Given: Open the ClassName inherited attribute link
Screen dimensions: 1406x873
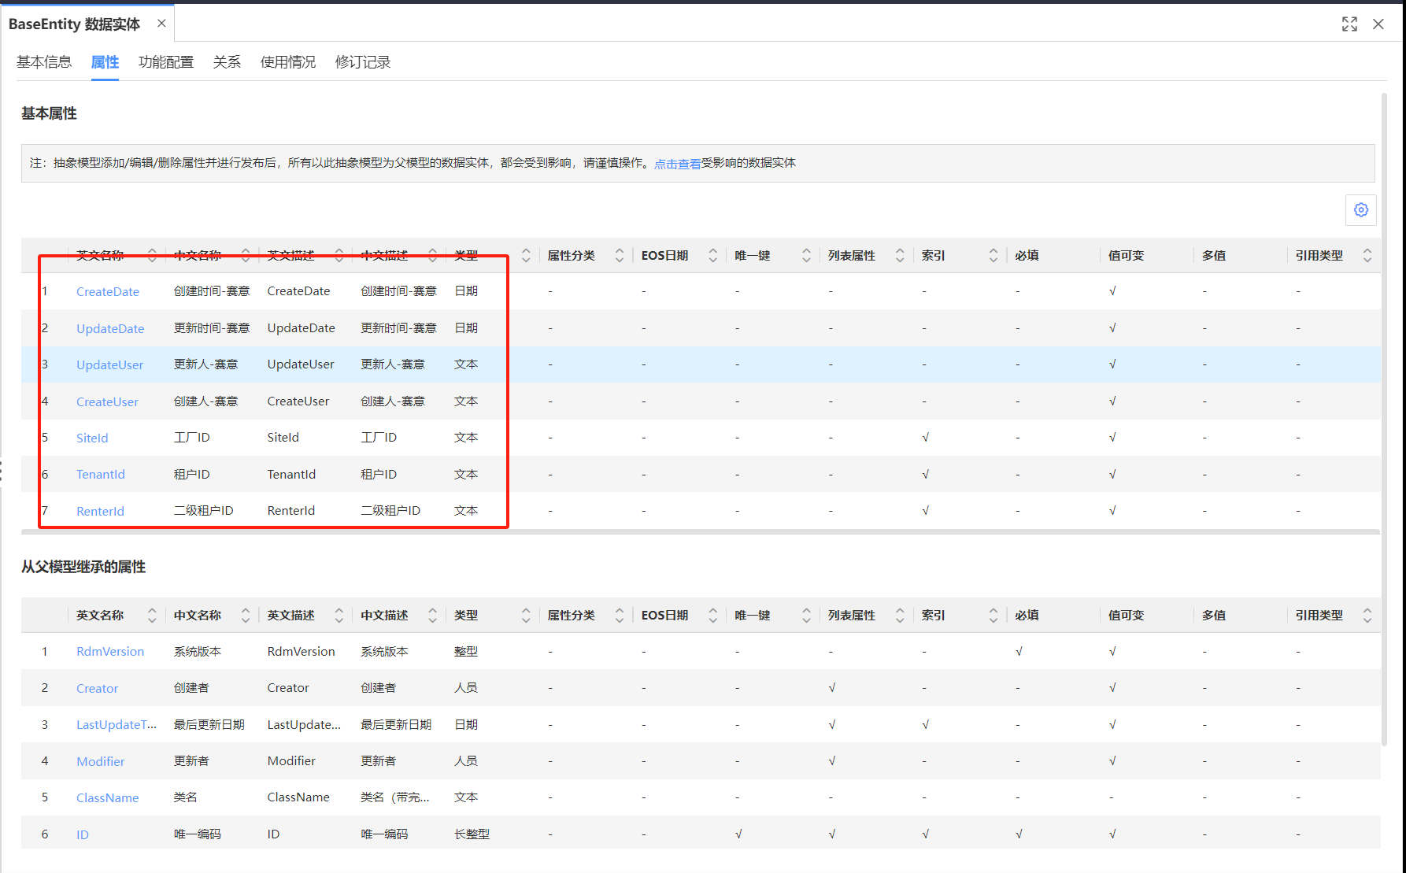Looking at the screenshot, I should point(108,798).
